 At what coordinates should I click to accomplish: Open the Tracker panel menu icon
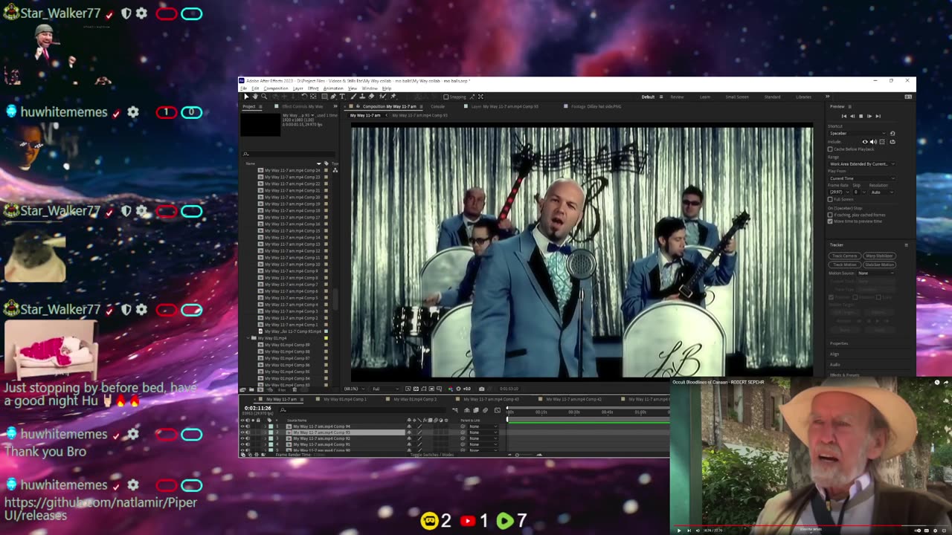906,244
